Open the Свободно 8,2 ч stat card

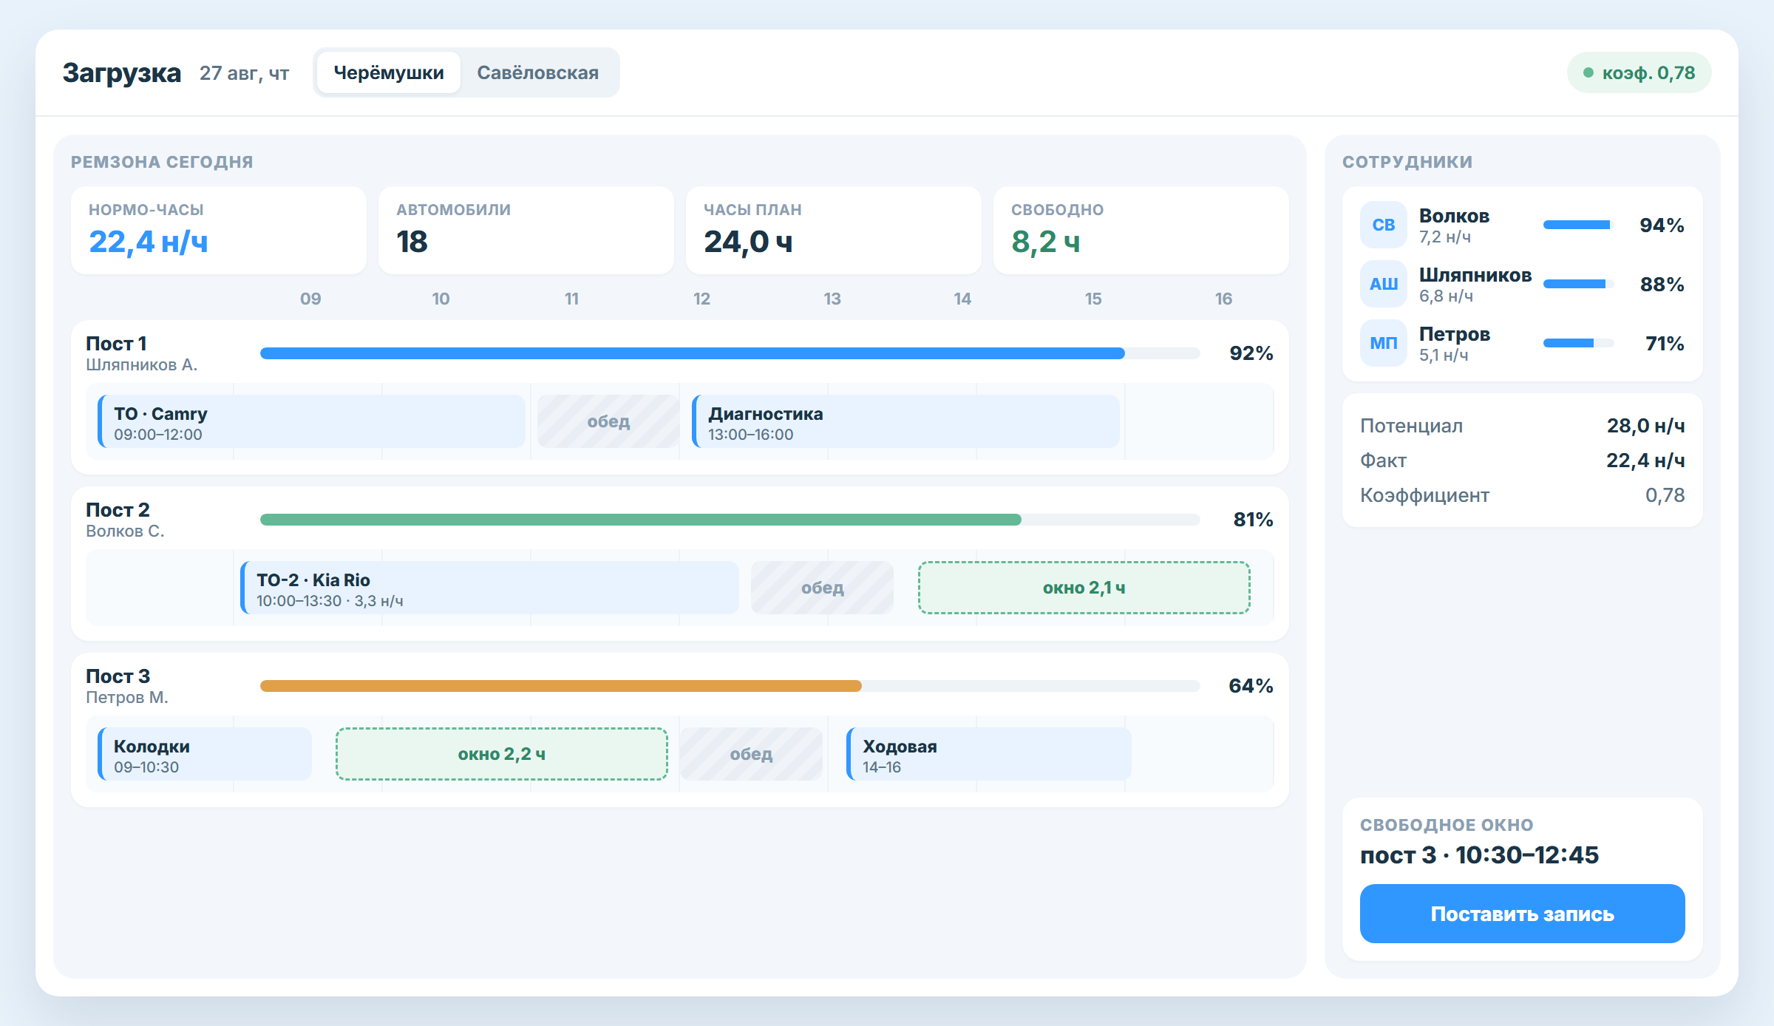[1141, 231]
